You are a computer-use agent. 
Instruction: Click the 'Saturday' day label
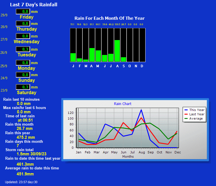[x=27, y=92]
